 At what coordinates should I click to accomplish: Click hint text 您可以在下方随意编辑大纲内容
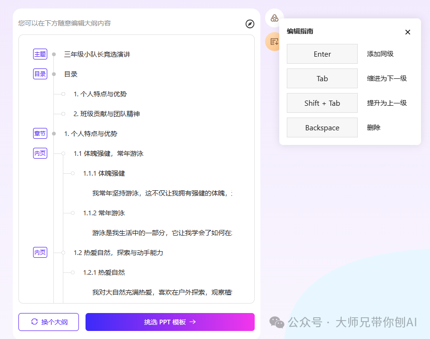coord(64,23)
